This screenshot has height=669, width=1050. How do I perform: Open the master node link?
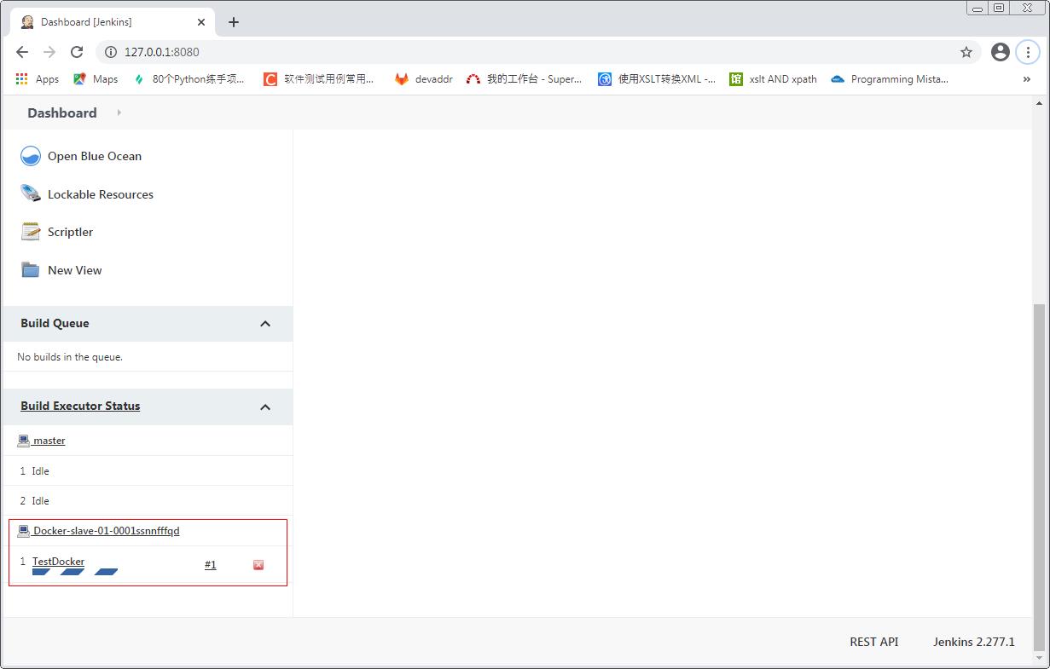click(x=49, y=441)
